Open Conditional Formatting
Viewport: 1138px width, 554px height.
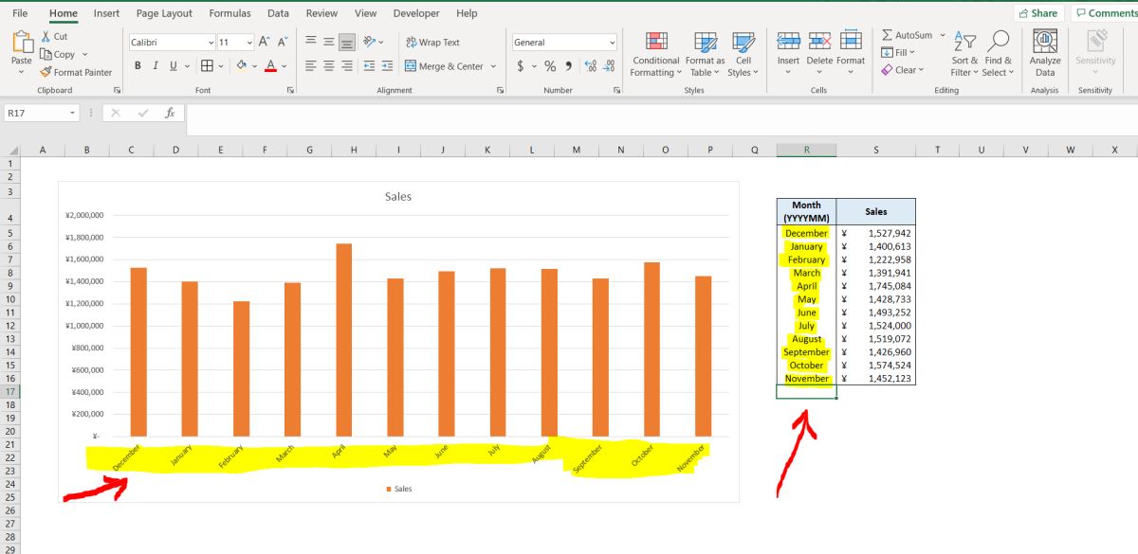tap(655, 54)
